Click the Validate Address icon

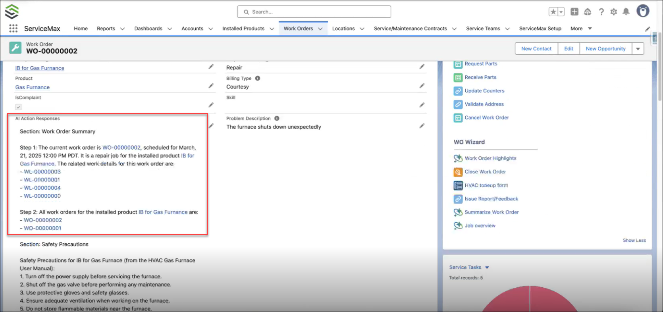(x=458, y=104)
